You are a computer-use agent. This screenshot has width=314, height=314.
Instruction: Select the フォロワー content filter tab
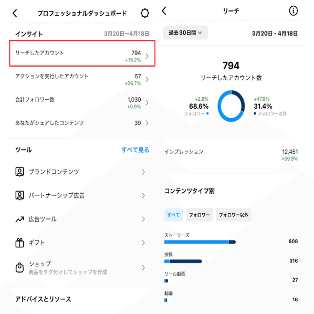coord(199,215)
